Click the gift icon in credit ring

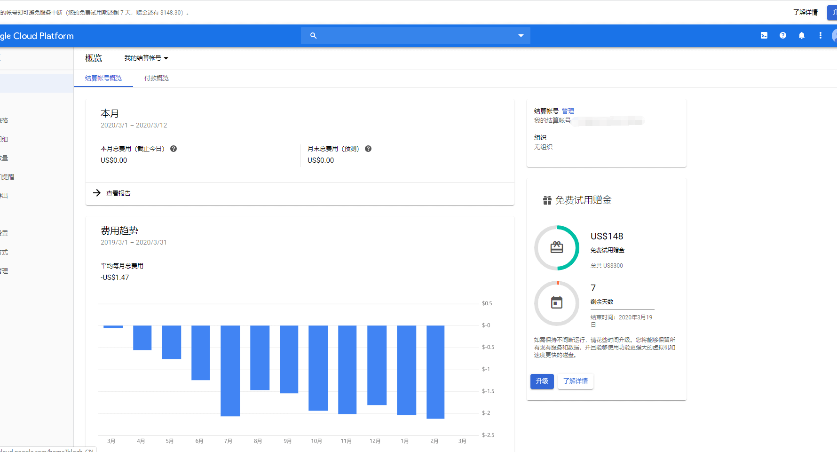pyautogui.click(x=557, y=247)
